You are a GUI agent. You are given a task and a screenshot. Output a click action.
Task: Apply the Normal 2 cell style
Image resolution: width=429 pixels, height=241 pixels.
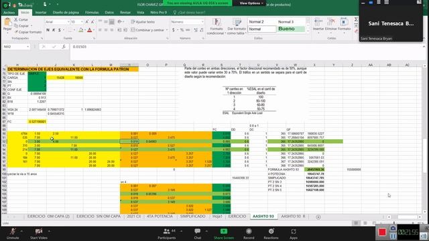(x=262, y=21)
